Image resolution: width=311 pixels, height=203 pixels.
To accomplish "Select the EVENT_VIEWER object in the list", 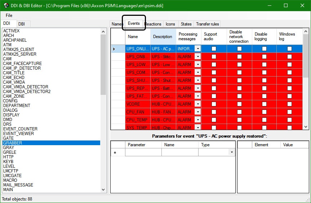I will (x=18, y=134).
